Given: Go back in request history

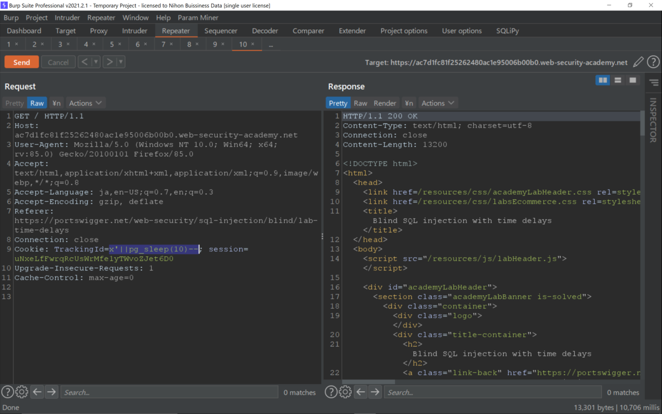Looking at the screenshot, I should click(84, 62).
